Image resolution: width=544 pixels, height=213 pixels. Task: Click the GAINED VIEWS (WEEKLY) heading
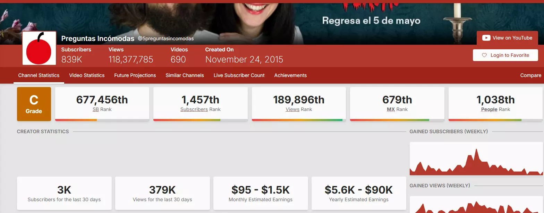pos(440,186)
